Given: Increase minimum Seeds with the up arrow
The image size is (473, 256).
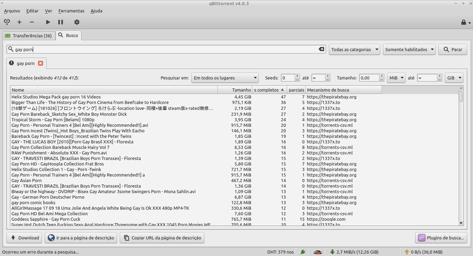Looking at the screenshot, I should pos(297,76).
